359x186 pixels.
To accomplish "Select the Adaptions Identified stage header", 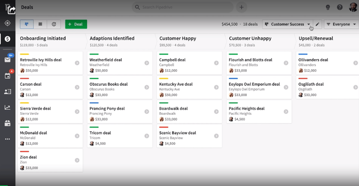I will tap(112, 39).
